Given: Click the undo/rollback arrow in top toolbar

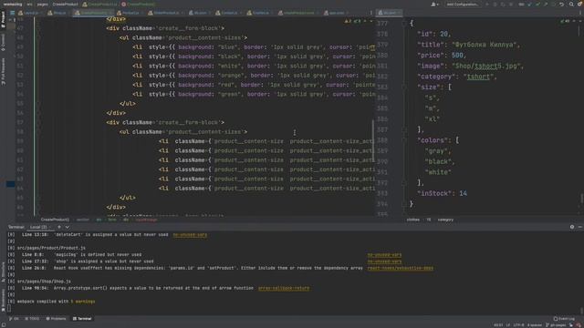Looking at the screenshot, I should coord(562,5).
